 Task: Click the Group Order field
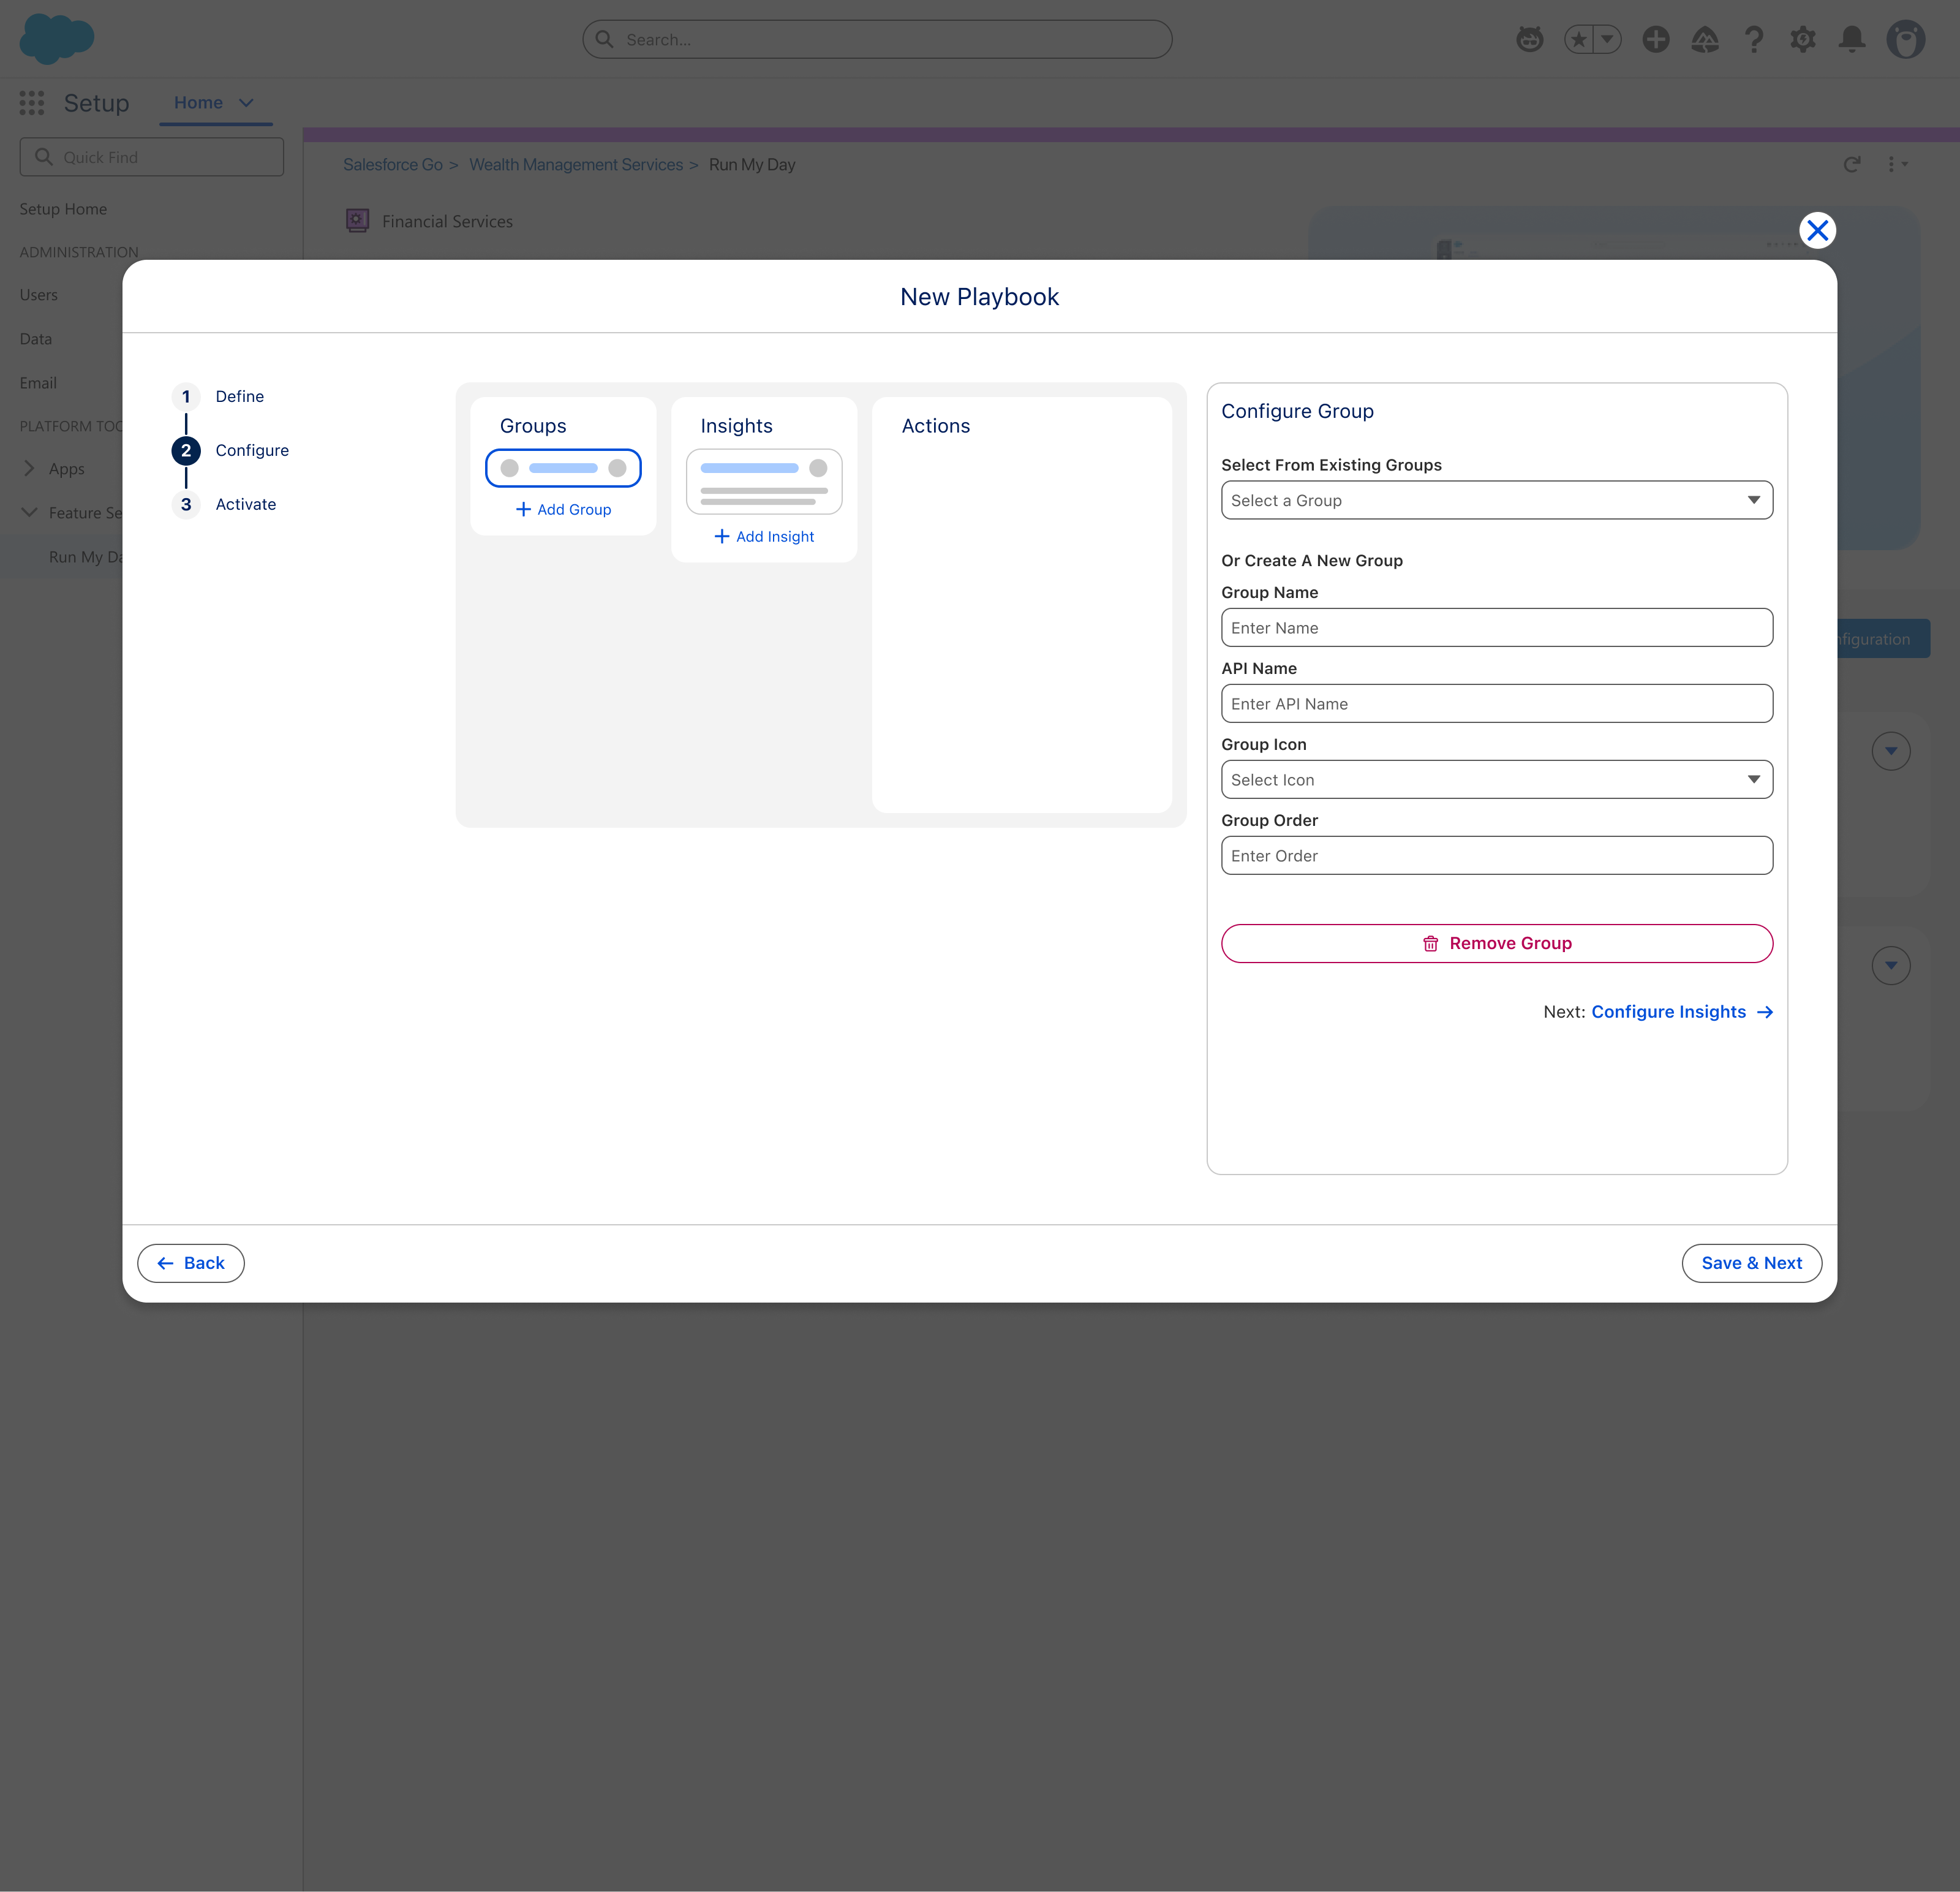(1496, 855)
